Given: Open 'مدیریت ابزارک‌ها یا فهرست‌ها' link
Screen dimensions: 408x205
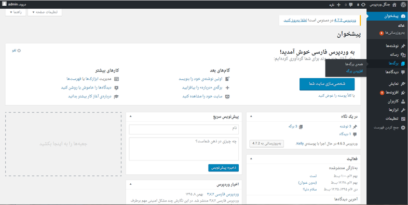Looking at the screenshot, I should click(89, 79).
